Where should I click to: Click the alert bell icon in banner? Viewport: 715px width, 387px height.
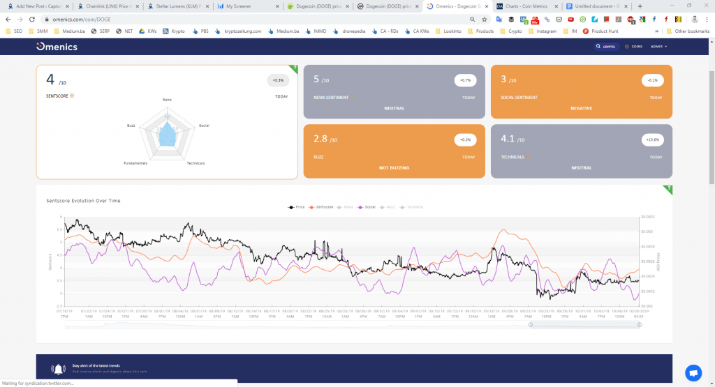(58, 369)
